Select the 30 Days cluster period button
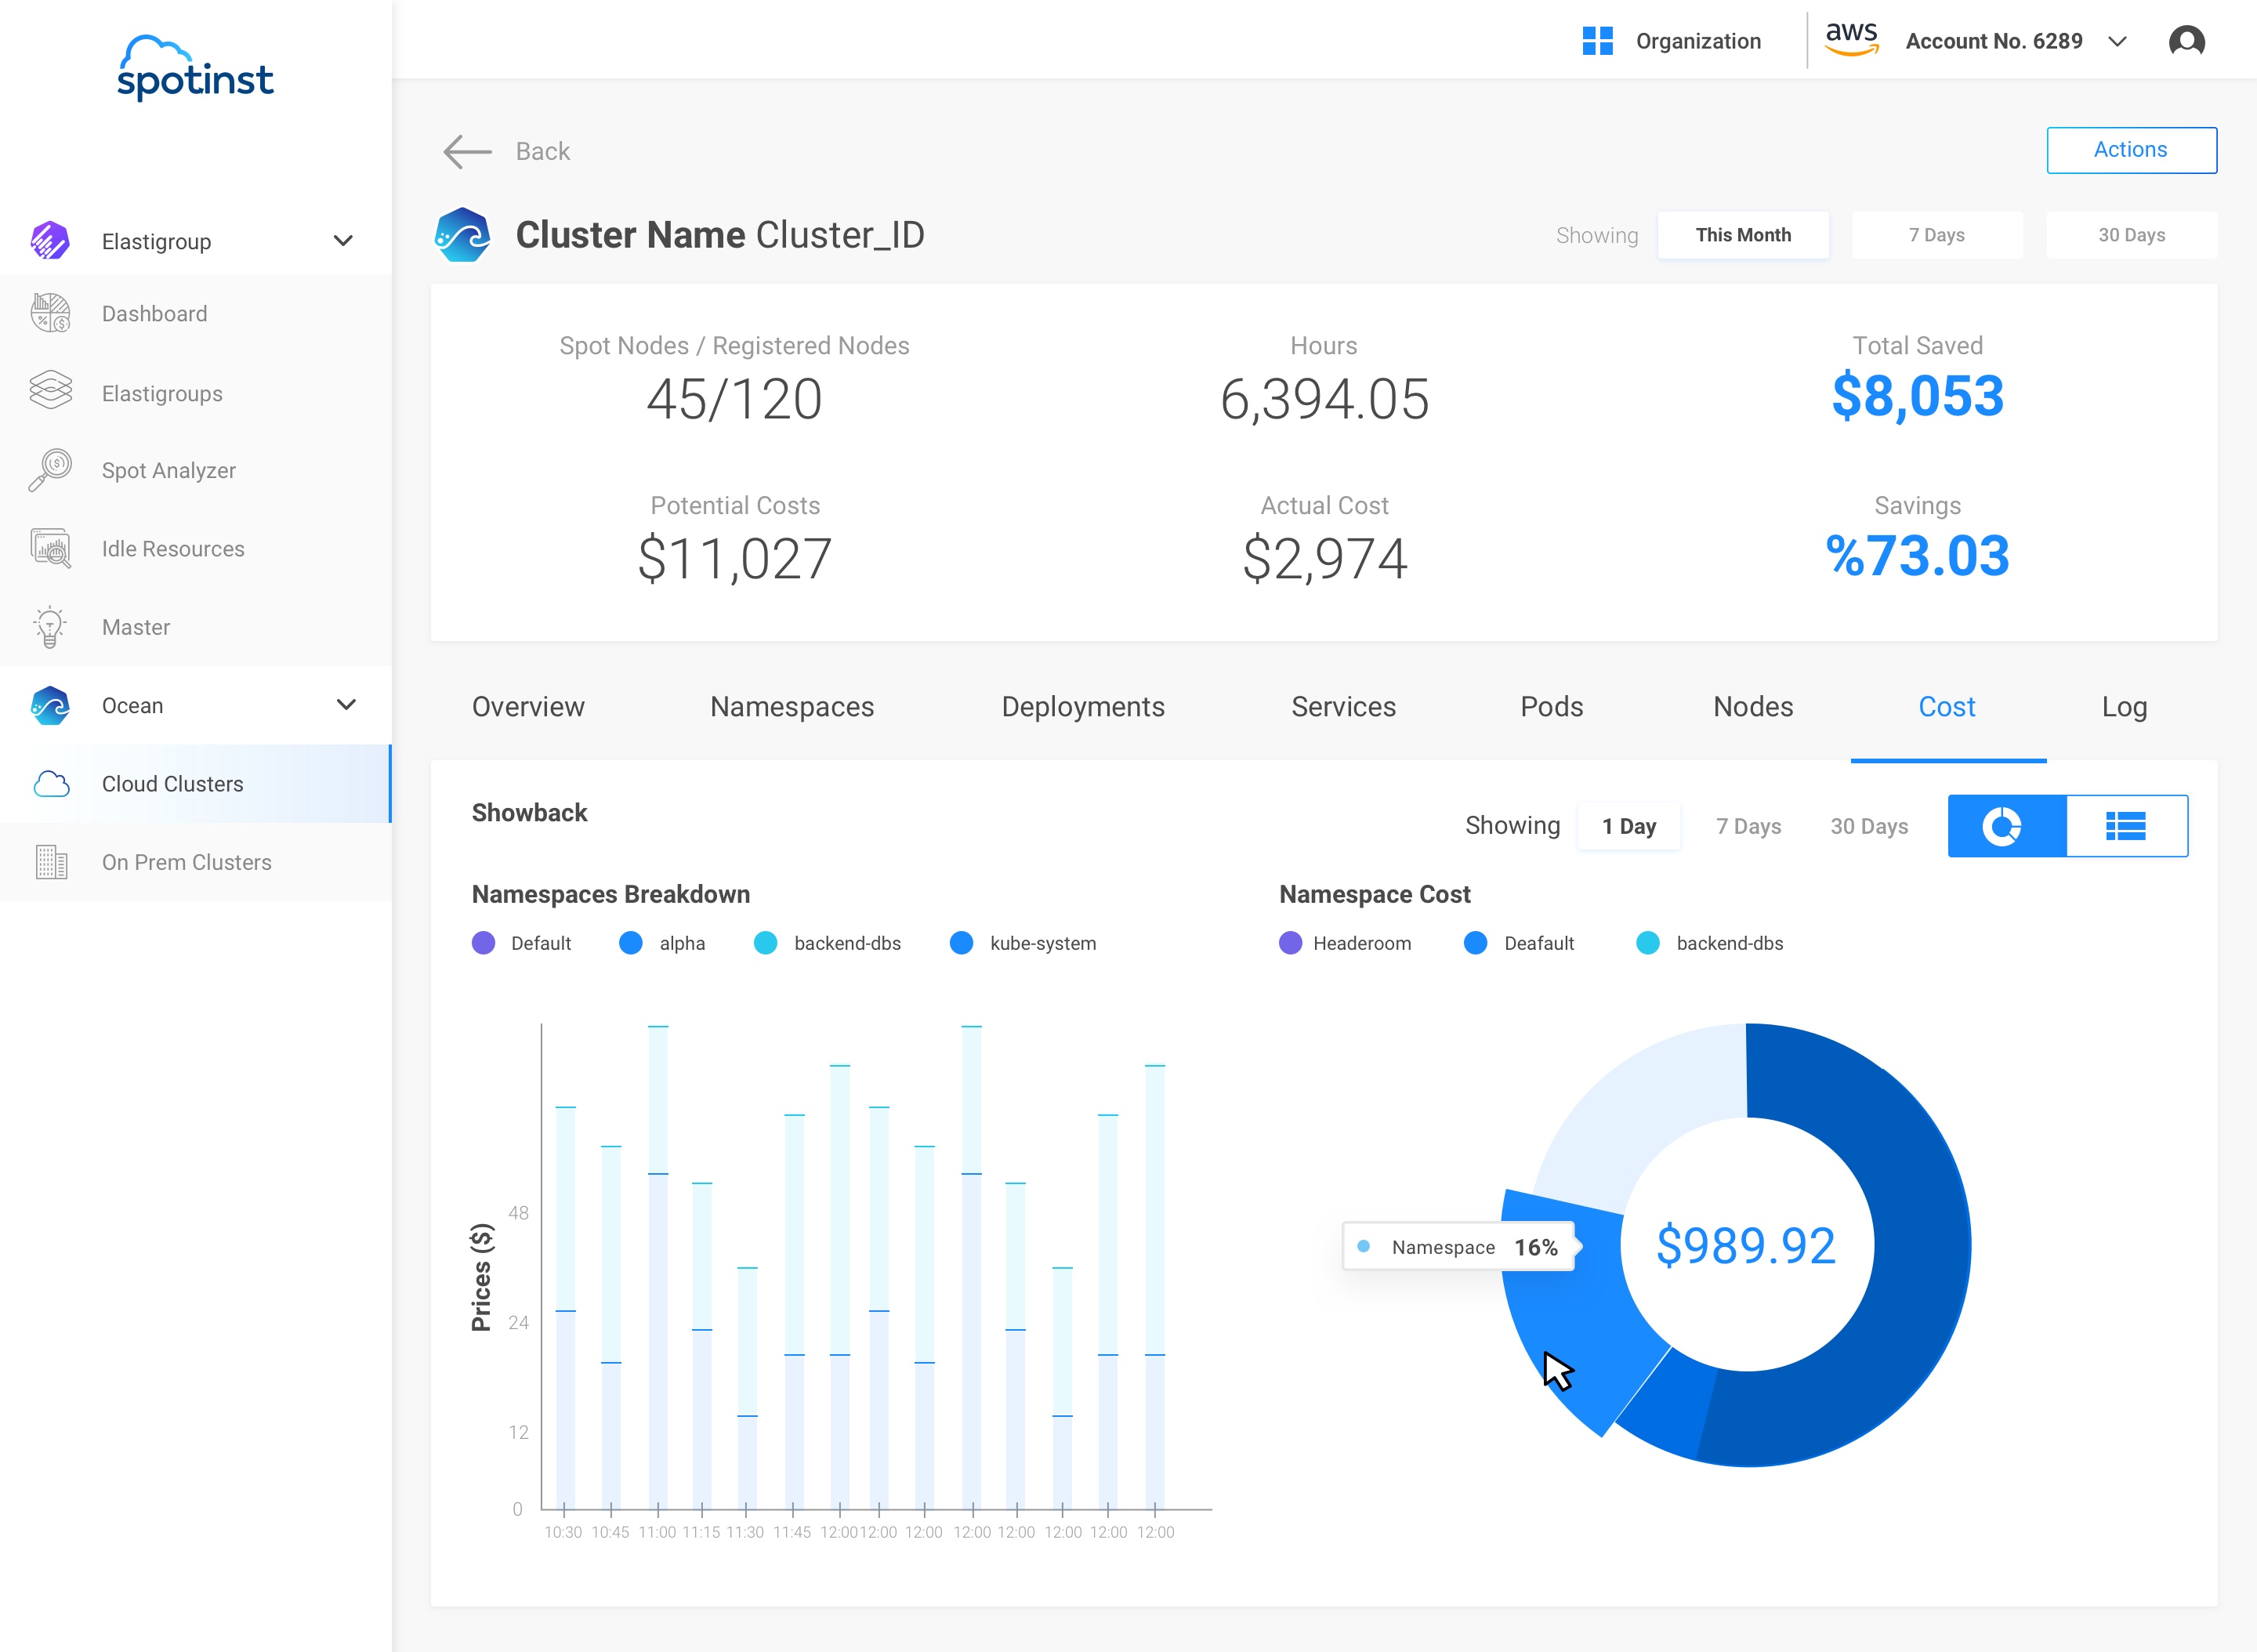Screen dimensions: 2257x1652 coord(2130,235)
